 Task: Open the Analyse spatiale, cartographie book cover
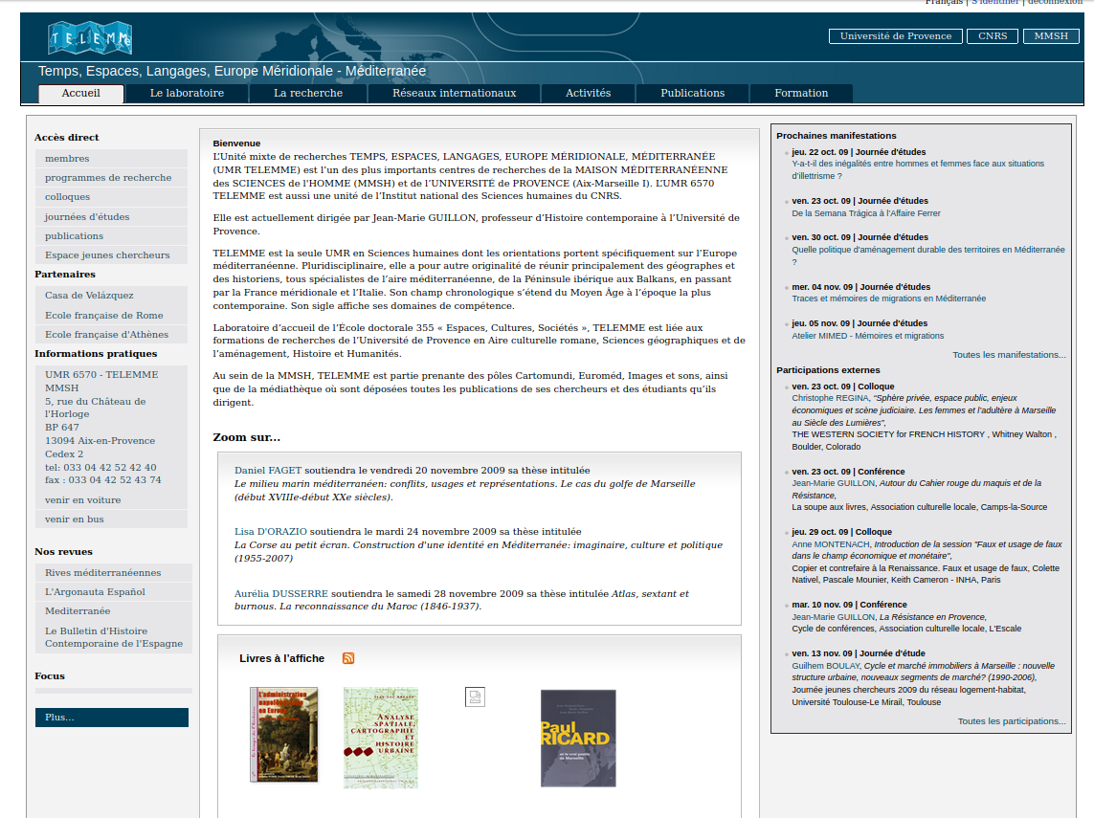(381, 738)
